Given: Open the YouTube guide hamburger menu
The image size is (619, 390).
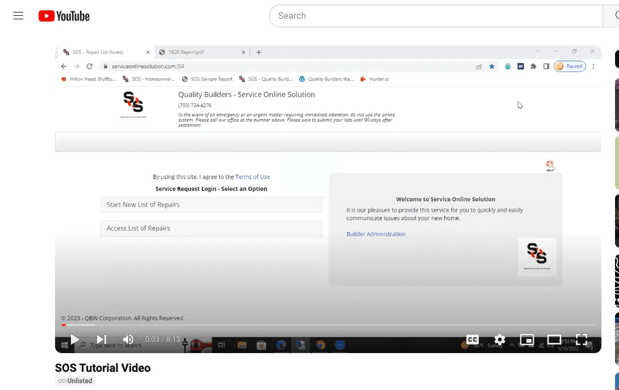Looking at the screenshot, I should click(18, 16).
